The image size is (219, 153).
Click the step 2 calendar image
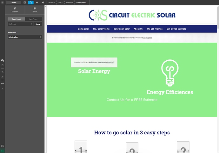pos(132,147)
